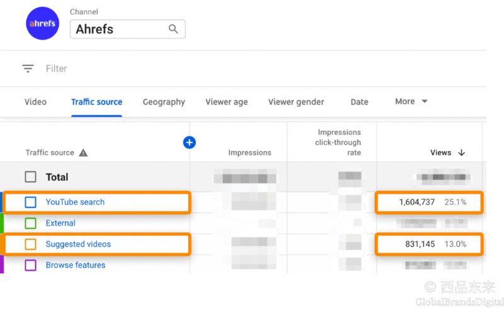This screenshot has height=315, width=504.
Task: Click the Ahrefs channel logo avatar
Action: pyautogui.click(x=42, y=23)
